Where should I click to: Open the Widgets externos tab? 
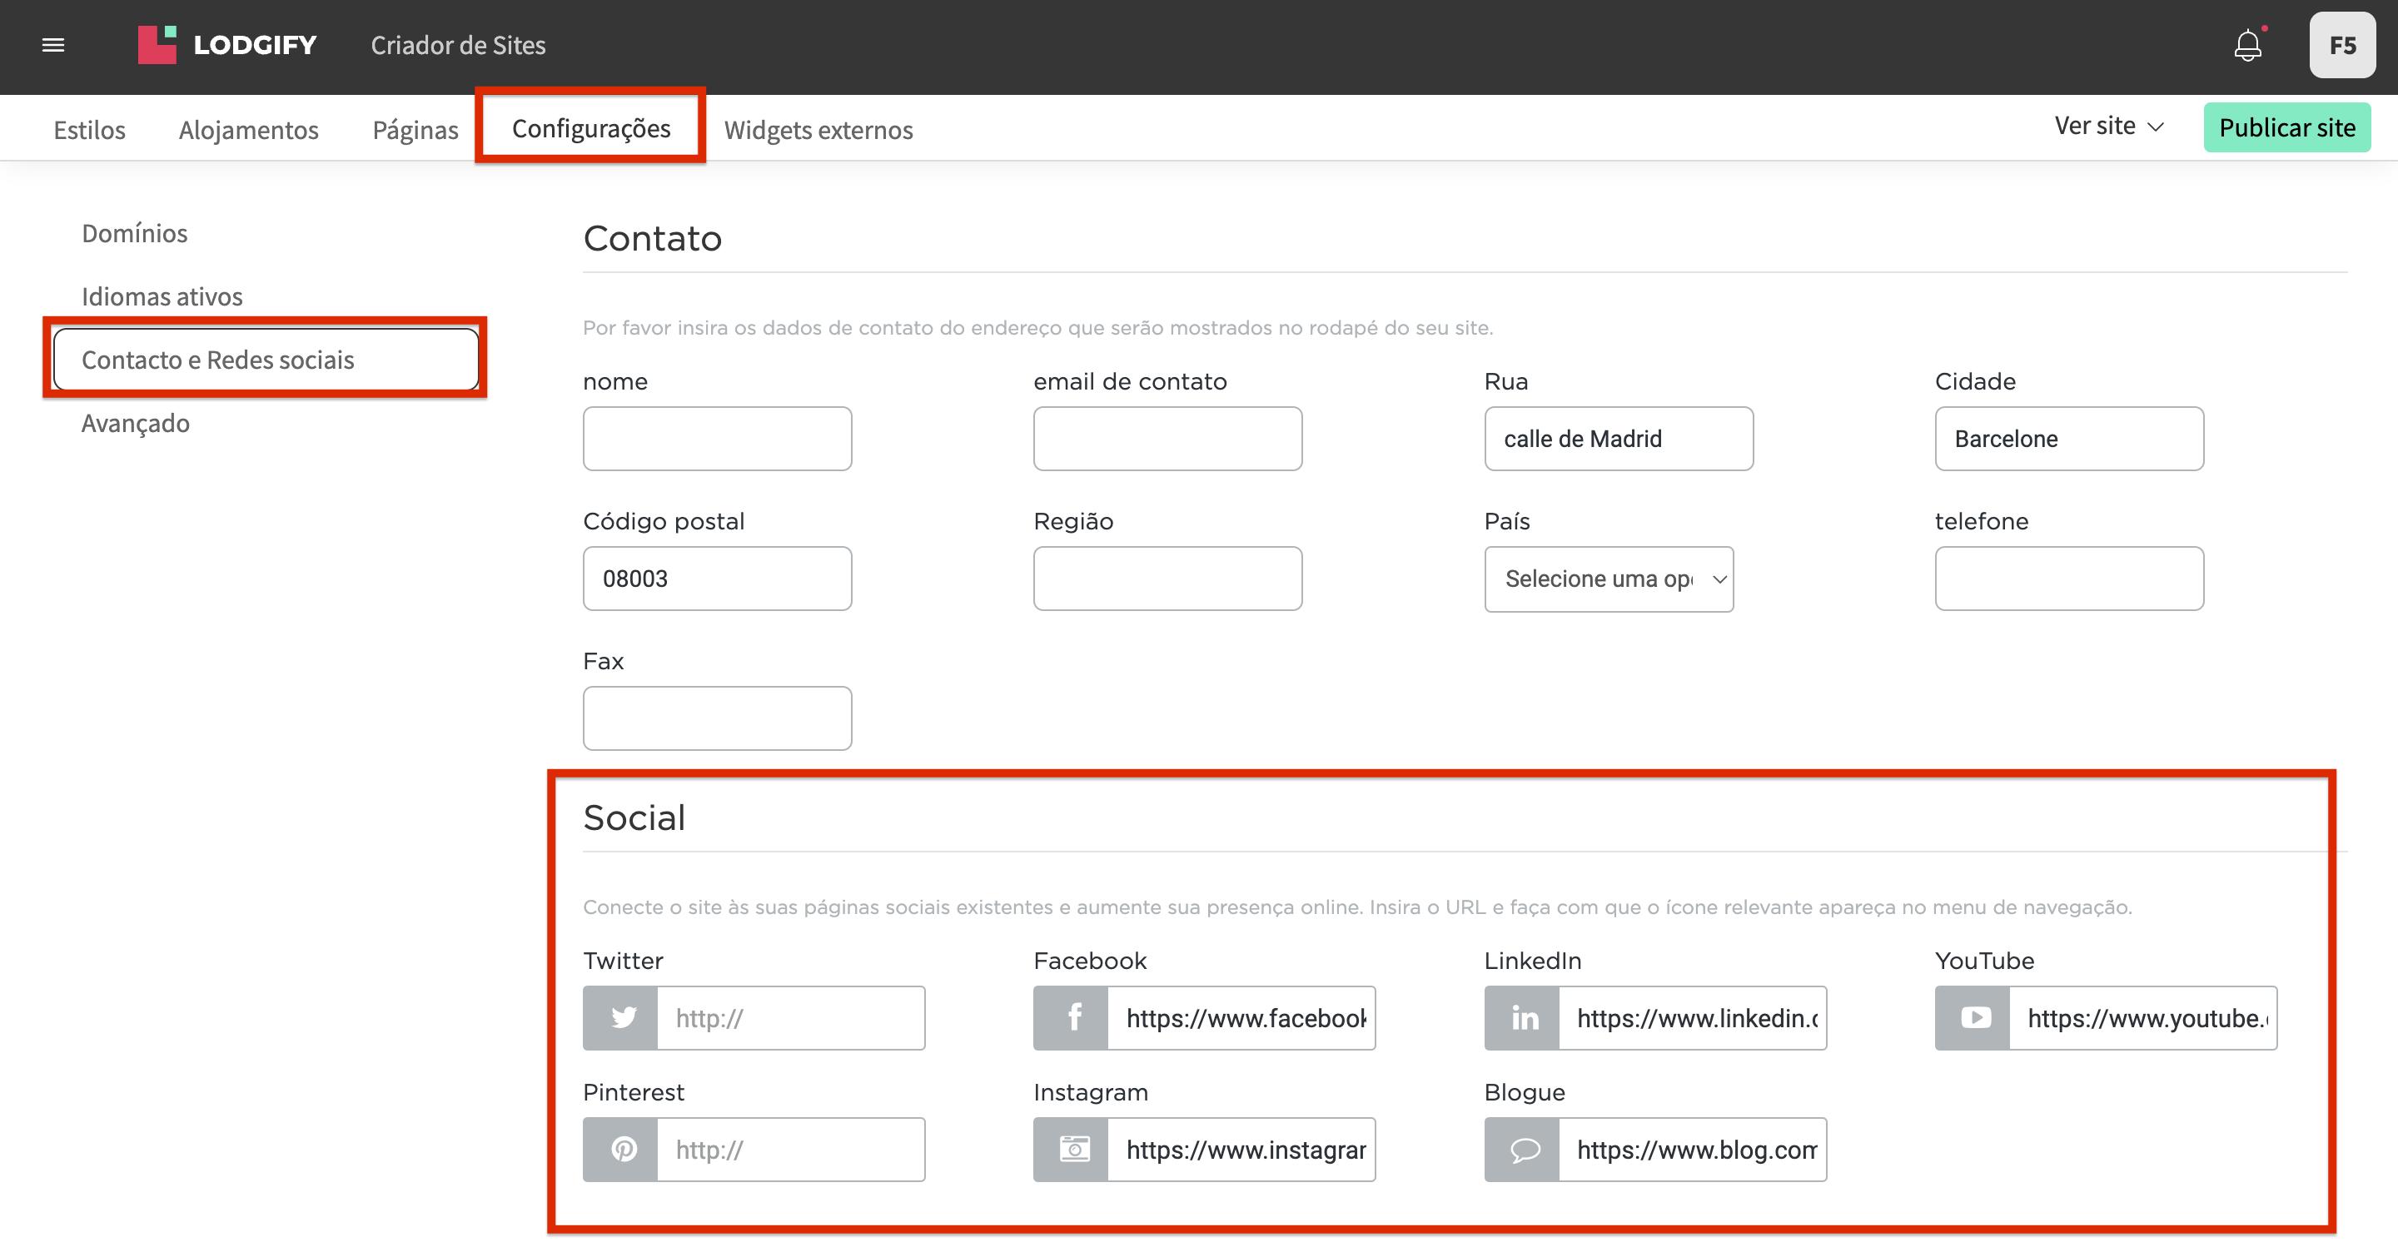click(x=818, y=129)
